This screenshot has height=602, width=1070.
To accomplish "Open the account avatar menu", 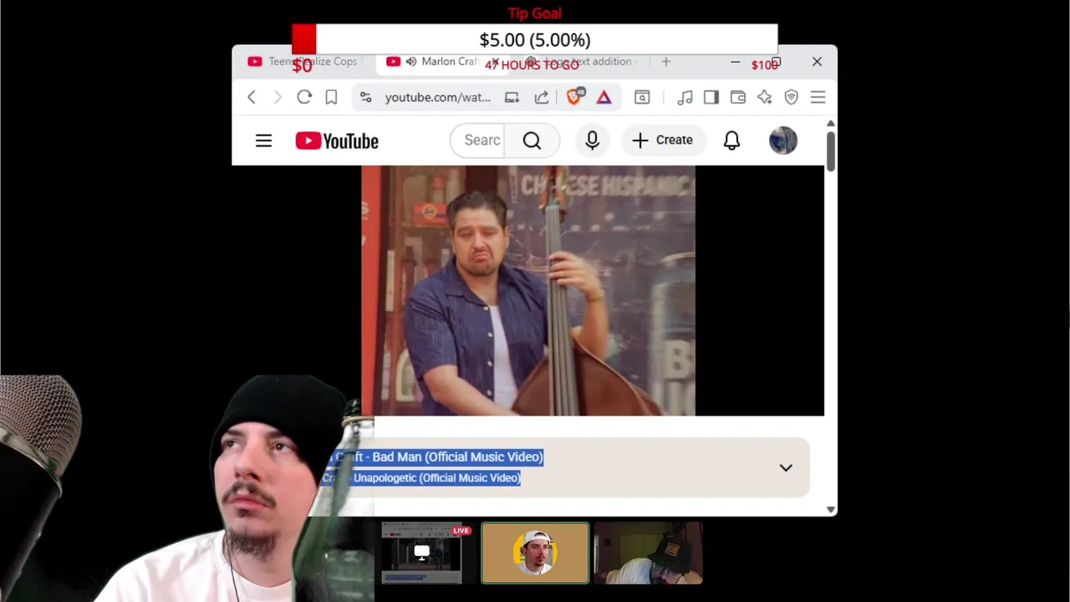I will [783, 140].
